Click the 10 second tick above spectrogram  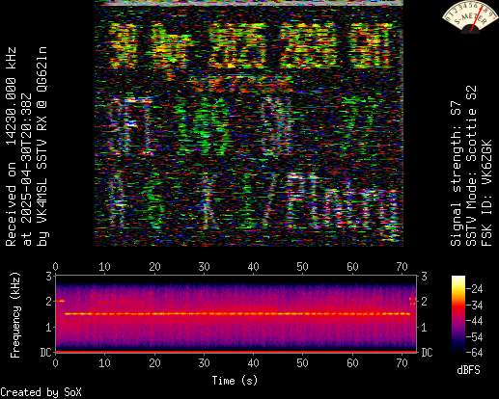click(x=104, y=267)
